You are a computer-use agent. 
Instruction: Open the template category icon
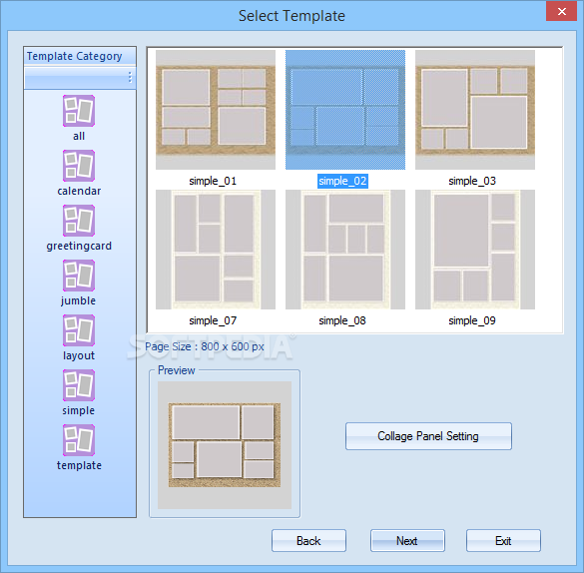(x=79, y=440)
